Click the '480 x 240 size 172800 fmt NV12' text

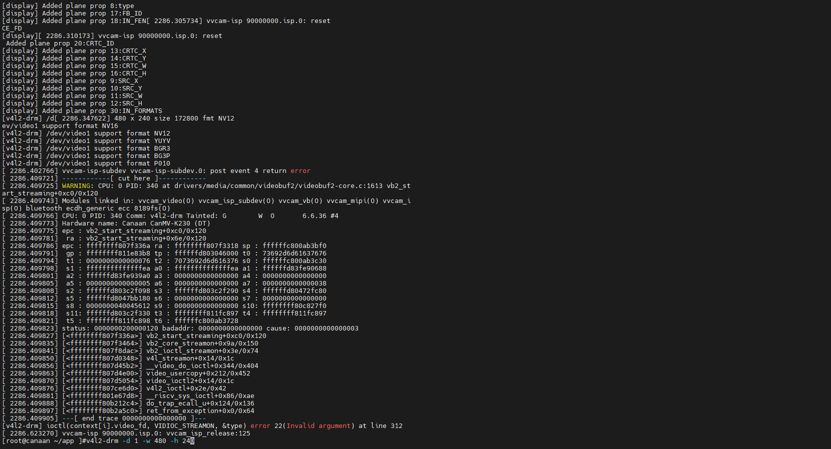(174, 118)
